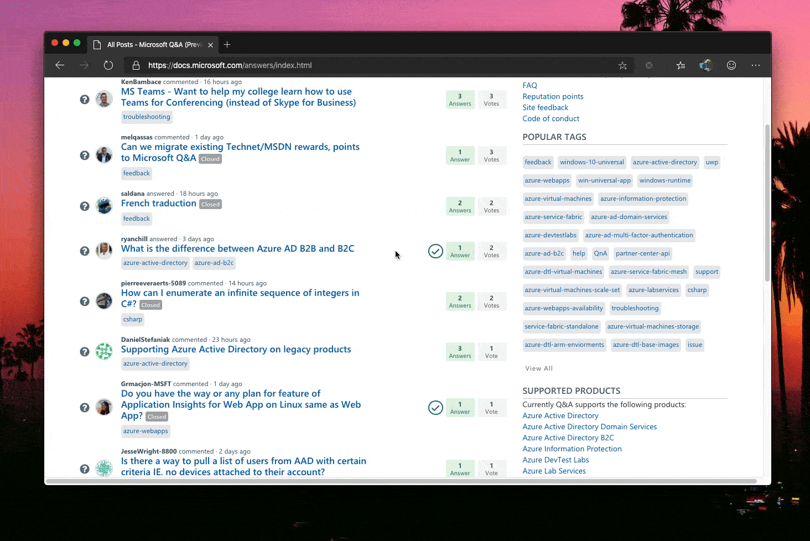Open the infinite sequence of integers question

pyautogui.click(x=240, y=299)
